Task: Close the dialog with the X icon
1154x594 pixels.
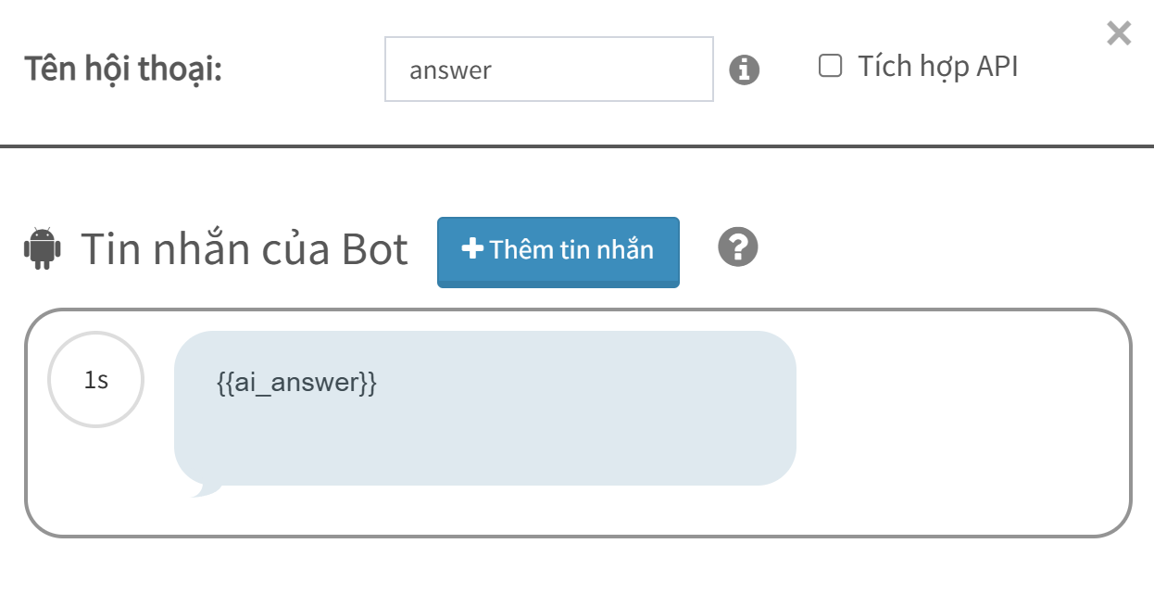Action: [1119, 34]
